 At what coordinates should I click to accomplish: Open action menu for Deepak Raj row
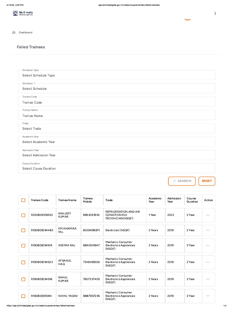click(x=208, y=245)
